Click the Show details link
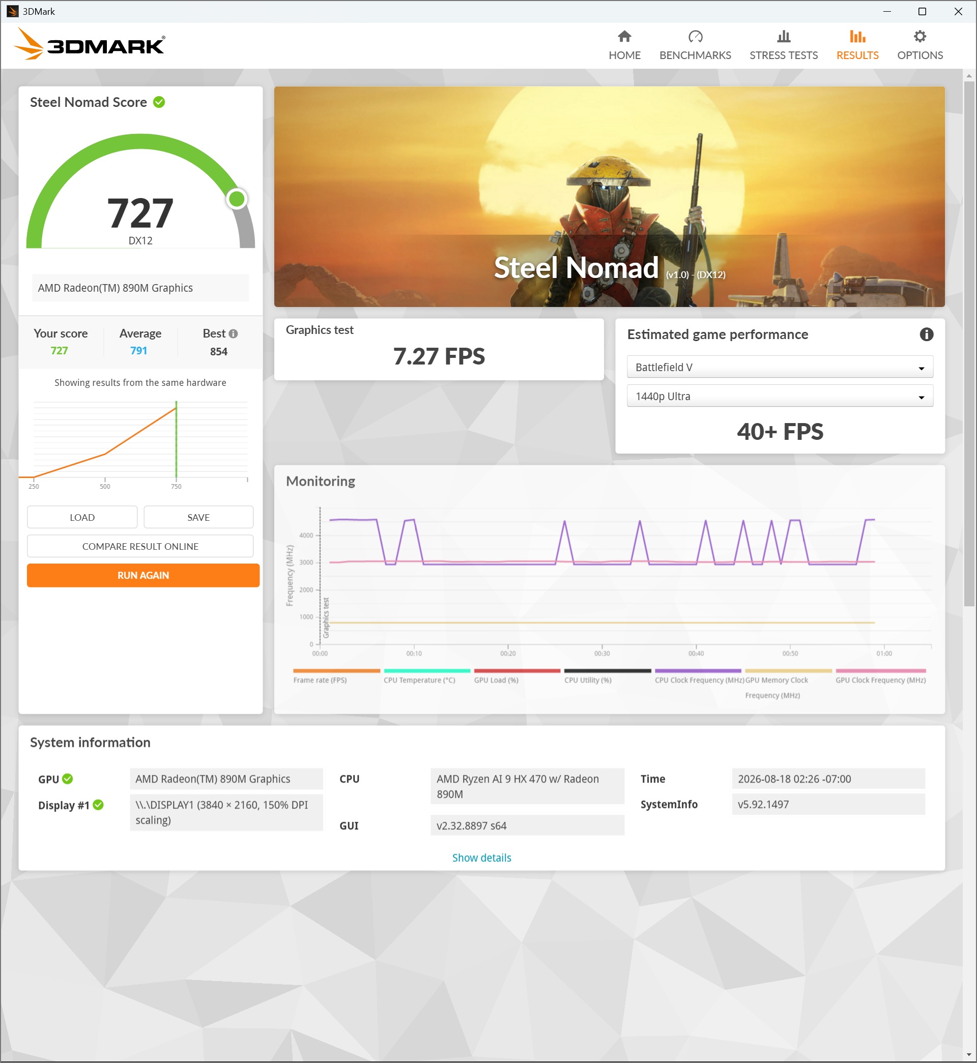 click(481, 858)
